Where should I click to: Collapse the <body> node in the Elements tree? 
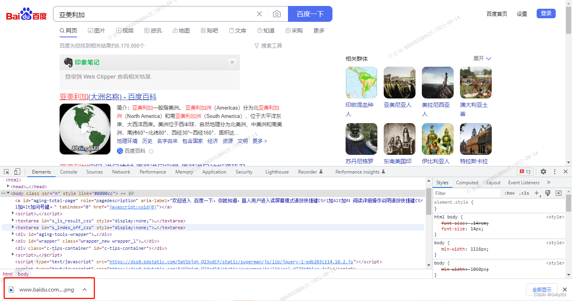(8, 193)
